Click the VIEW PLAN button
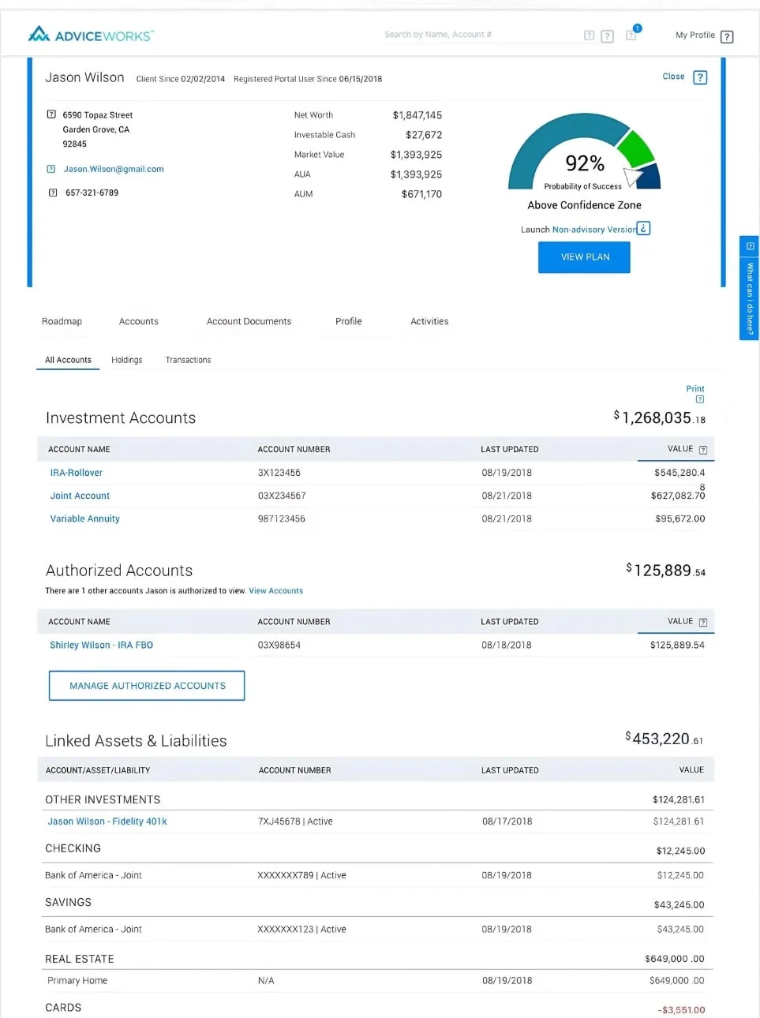 tap(585, 257)
